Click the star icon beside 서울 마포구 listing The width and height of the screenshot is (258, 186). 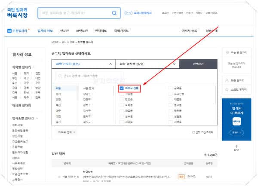(x=59, y=177)
